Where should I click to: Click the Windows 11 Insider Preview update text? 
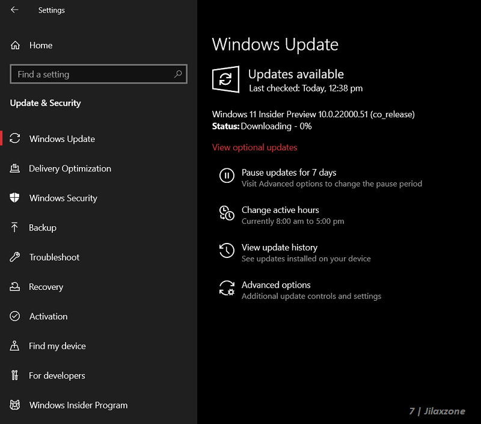[313, 114]
